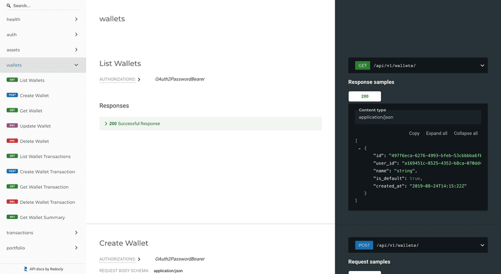The height and width of the screenshot is (274, 501).
Task: Click PUT badge beside Update Wallet
Action: pos(12,125)
